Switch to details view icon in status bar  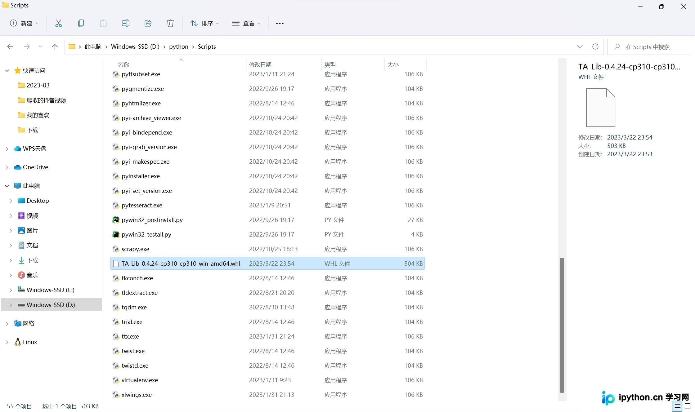point(677,406)
